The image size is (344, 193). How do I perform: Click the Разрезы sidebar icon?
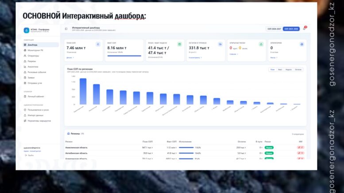tap(25, 61)
